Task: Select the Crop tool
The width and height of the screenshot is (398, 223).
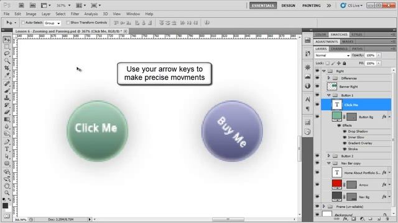Action: click(x=7, y=68)
